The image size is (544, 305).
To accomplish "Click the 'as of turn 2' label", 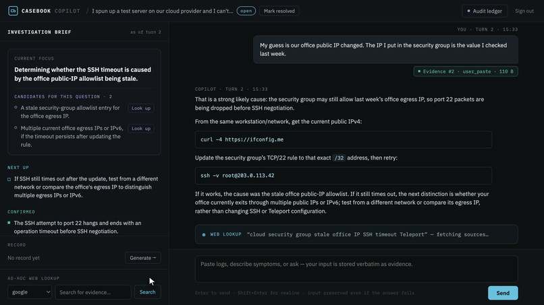I will click(x=146, y=32).
